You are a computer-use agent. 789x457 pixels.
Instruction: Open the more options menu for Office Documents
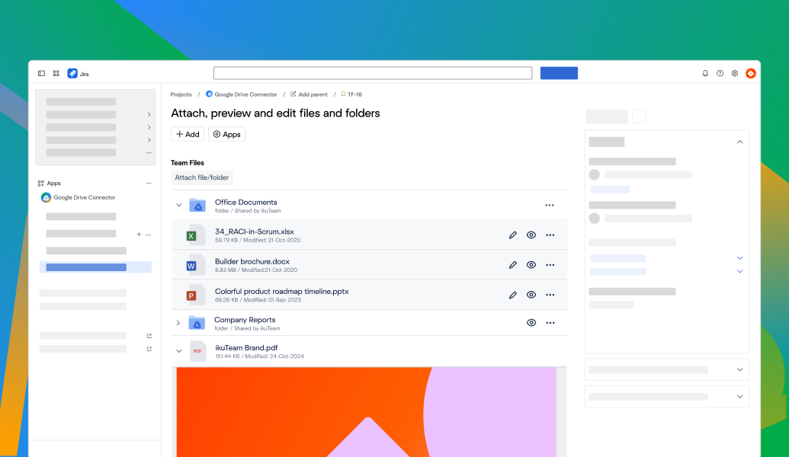click(x=550, y=205)
